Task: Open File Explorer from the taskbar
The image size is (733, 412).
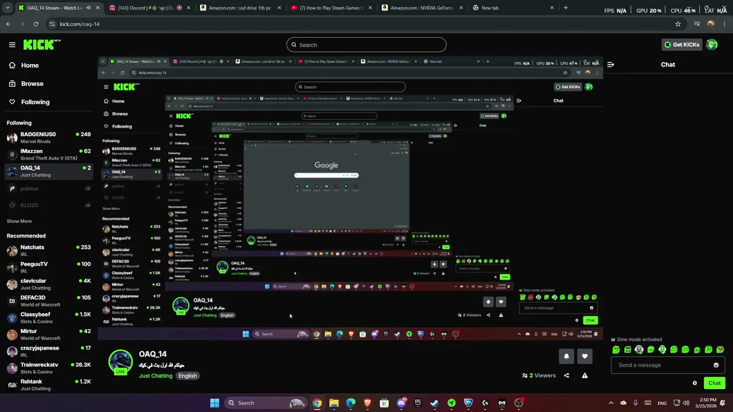Action: pos(334,403)
